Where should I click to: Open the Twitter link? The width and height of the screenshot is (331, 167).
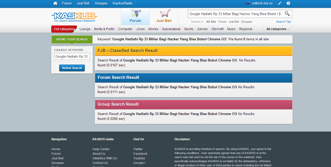[138, 149]
